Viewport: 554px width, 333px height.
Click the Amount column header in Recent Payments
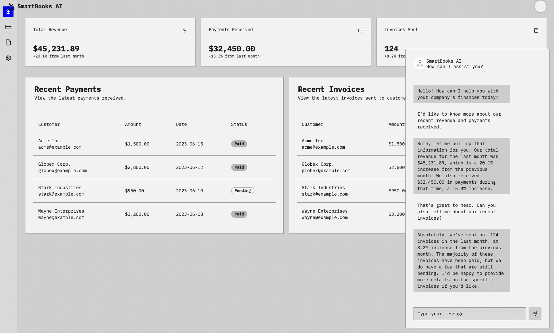tap(133, 124)
